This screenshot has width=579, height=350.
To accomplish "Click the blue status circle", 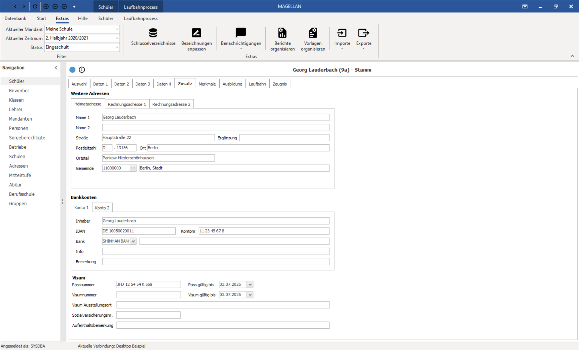I will point(72,70).
